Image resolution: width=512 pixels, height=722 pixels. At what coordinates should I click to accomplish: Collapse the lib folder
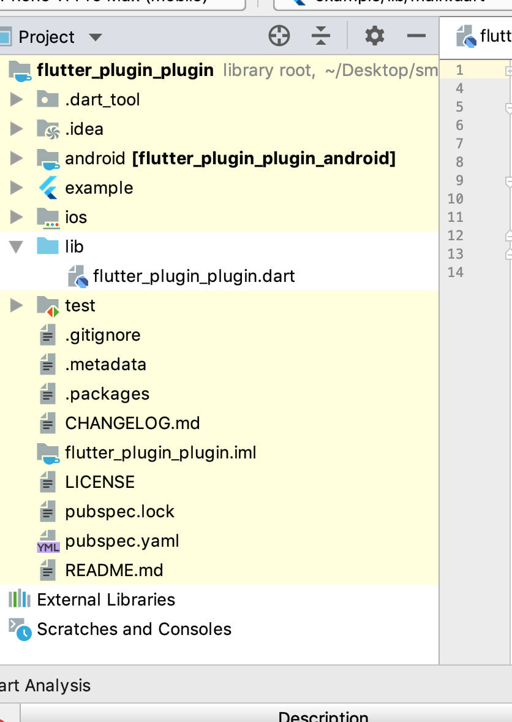17,247
